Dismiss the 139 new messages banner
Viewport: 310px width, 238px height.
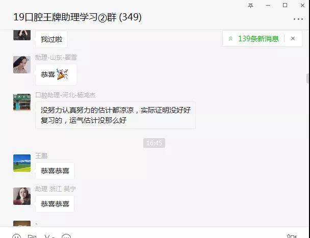pyautogui.click(x=293, y=39)
